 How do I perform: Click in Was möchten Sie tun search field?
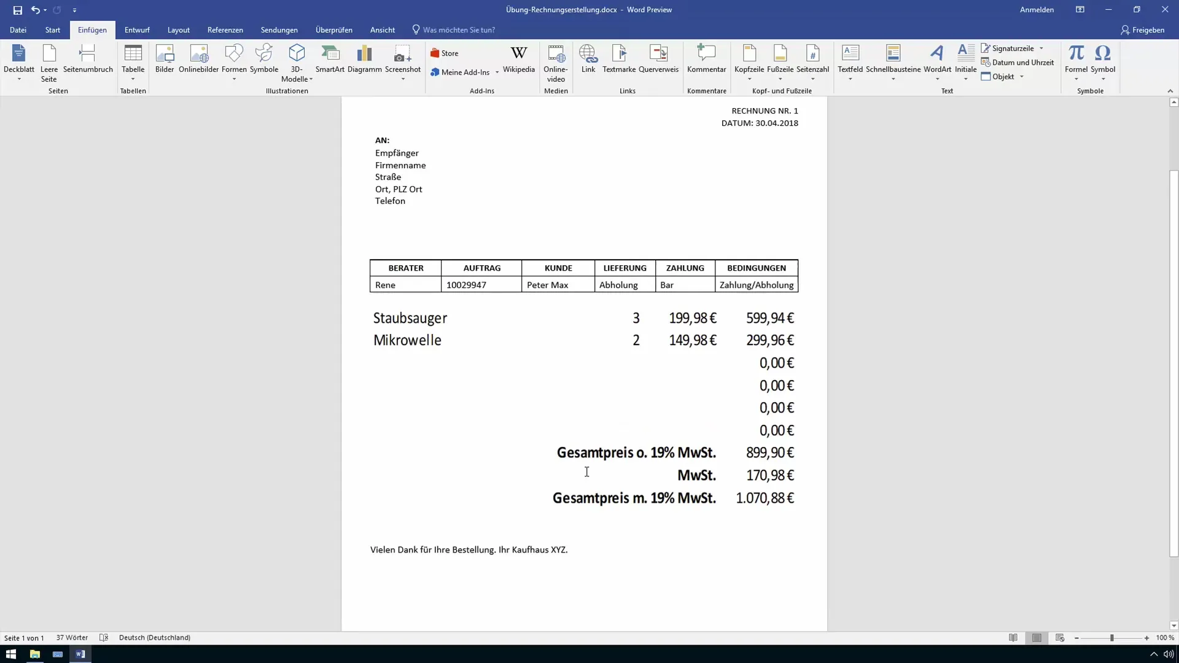pyautogui.click(x=459, y=30)
